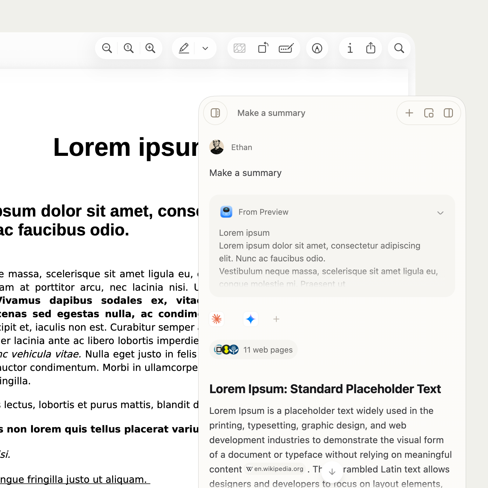Start a new chat with the plus button
Viewport: 488px width, 488px height.
pos(409,113)
